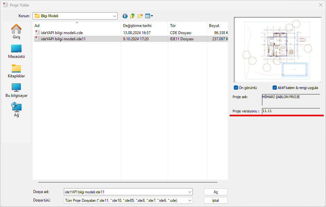Sort by Değiştirme tarihi column header

click(137, 26)
